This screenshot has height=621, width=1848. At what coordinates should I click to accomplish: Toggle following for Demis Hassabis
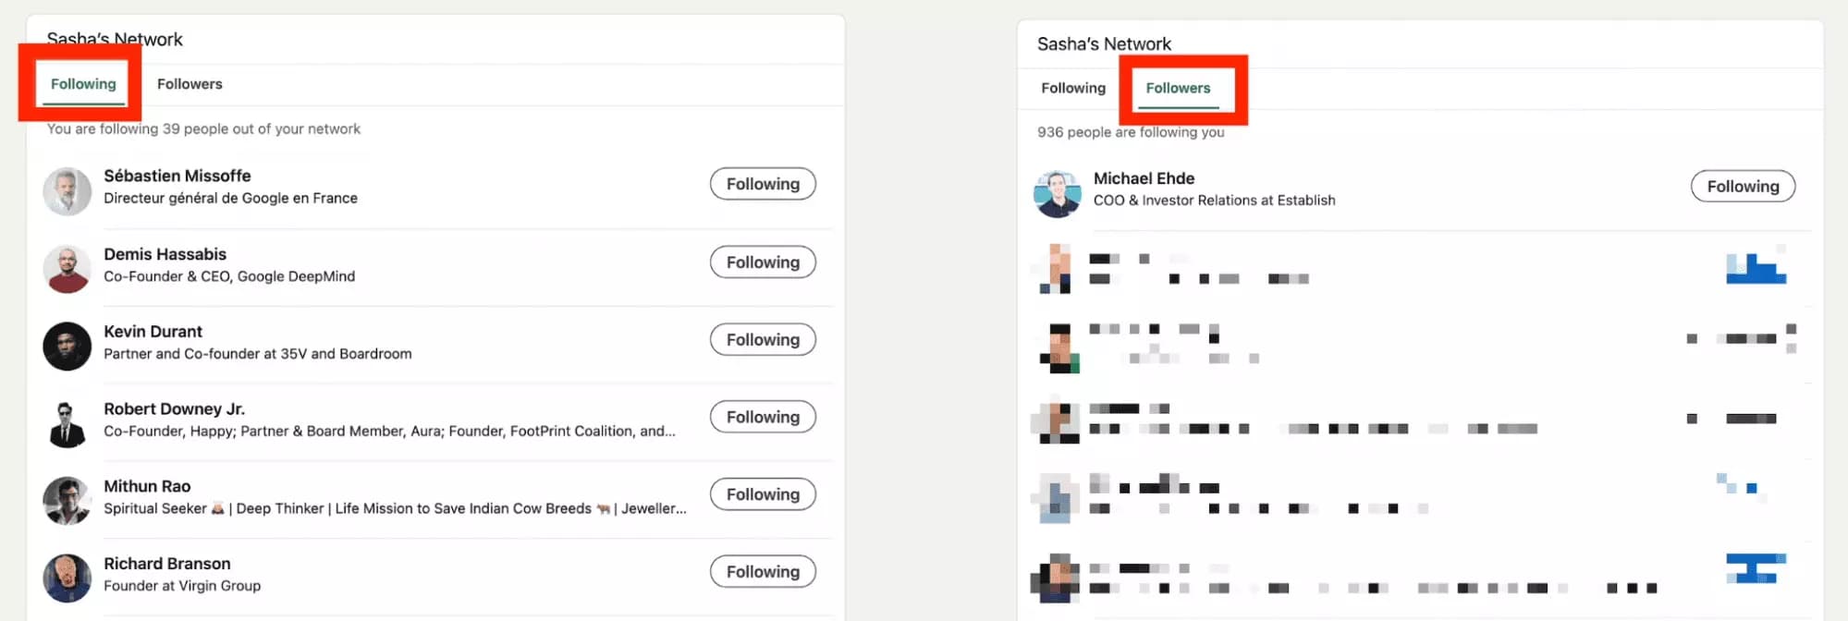click(x=762, y=262)
